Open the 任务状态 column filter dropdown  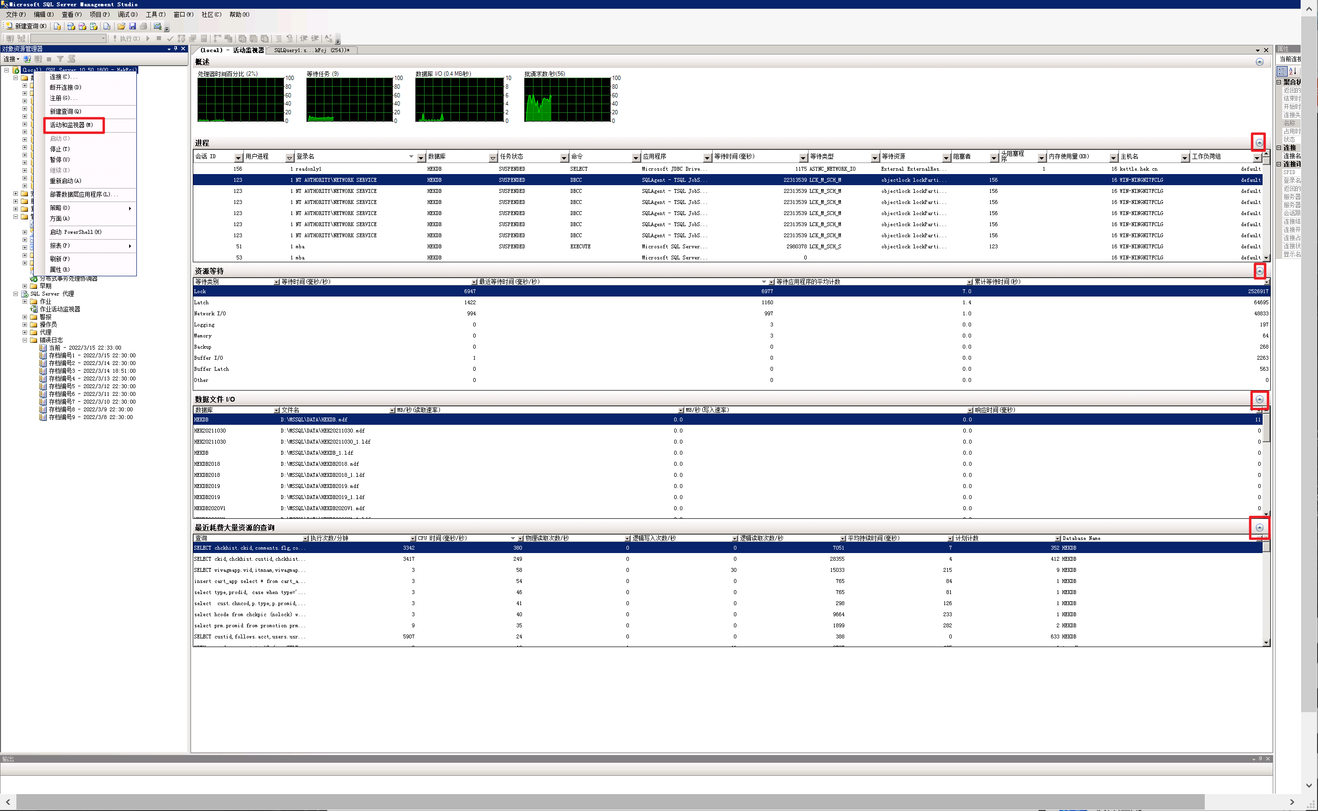click(564, 158)
